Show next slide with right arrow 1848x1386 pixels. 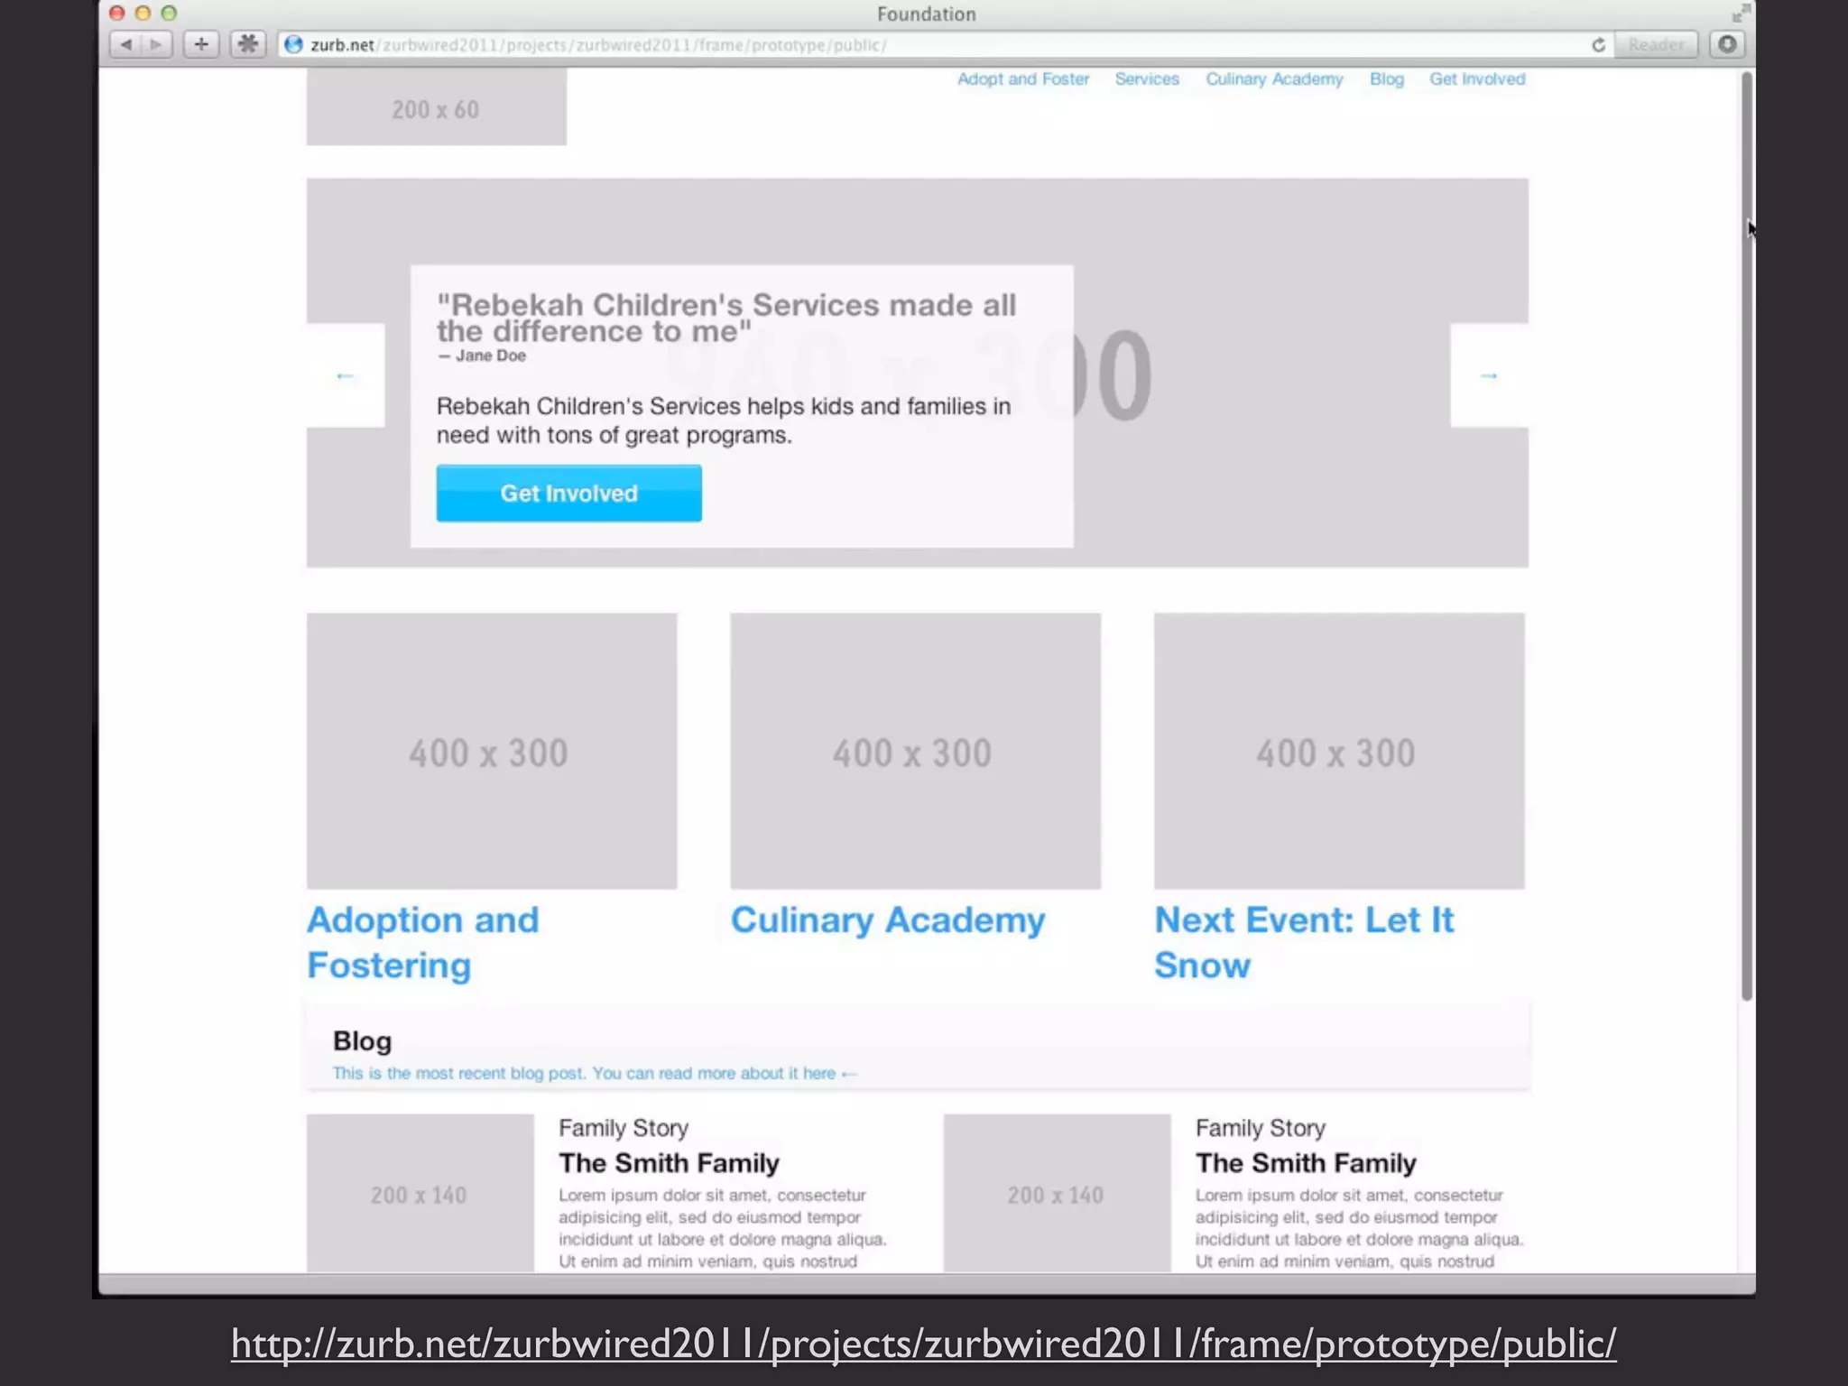point(1489,375)
